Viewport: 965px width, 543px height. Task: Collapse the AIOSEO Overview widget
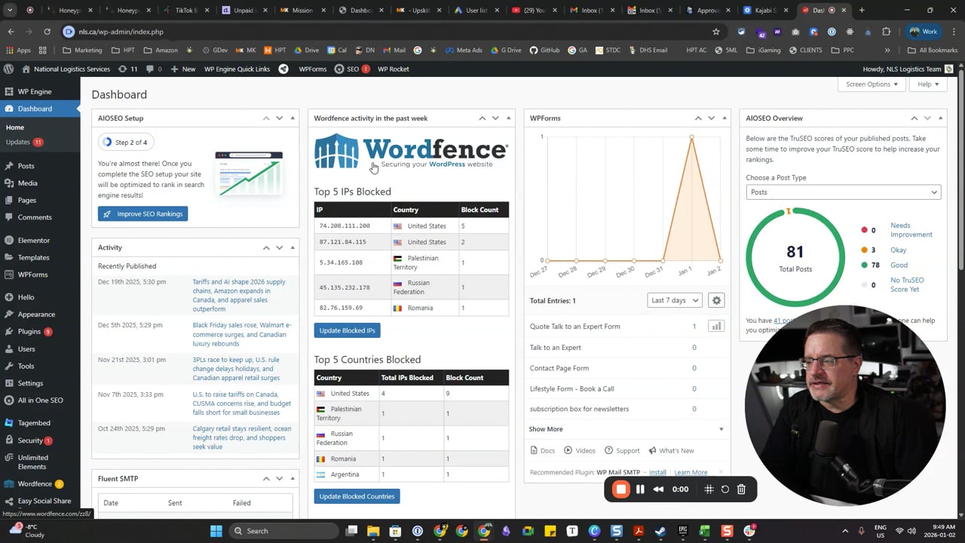pyautogui.click(x=940, y=118)
